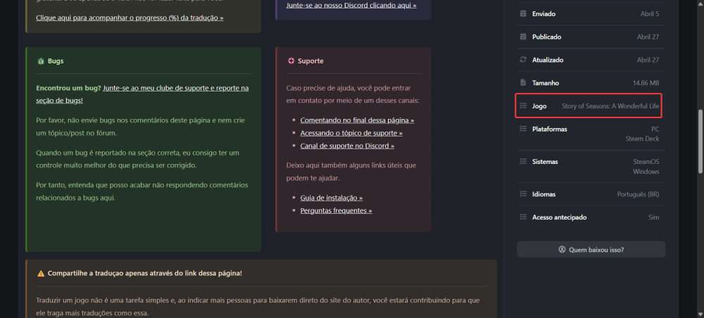Follow 'Comentando no final dessa página' link

click(357, 120)
